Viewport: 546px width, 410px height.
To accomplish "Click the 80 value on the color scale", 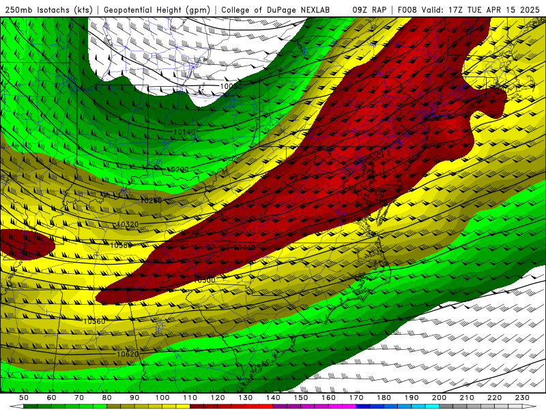I will click(x=107, y=398).
